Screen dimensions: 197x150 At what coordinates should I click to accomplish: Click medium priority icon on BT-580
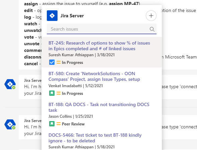coord(59,93)
